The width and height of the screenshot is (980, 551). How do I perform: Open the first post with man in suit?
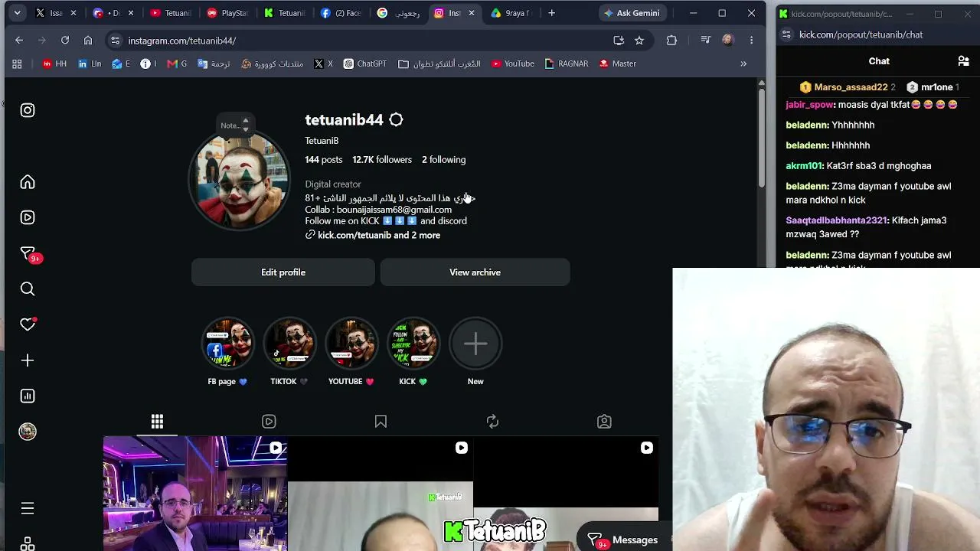[195, 494]
